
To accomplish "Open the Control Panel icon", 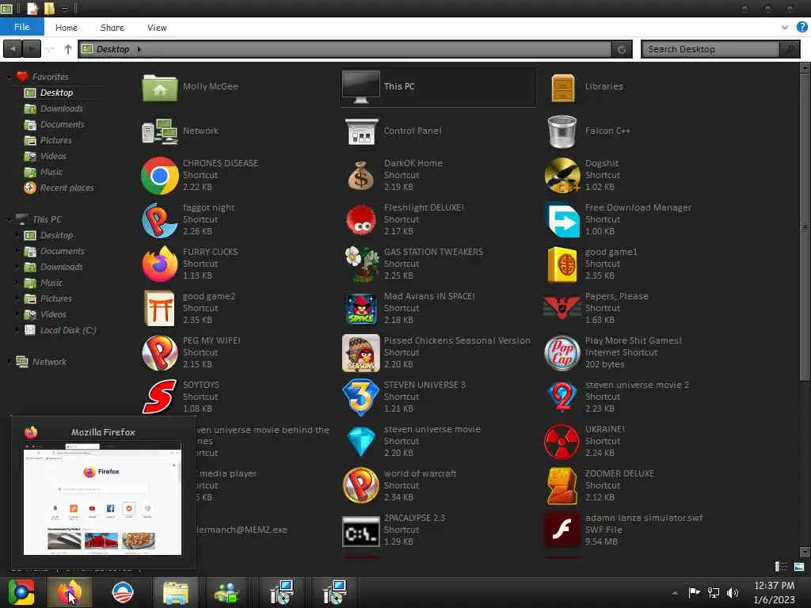I will click(361, 131).
